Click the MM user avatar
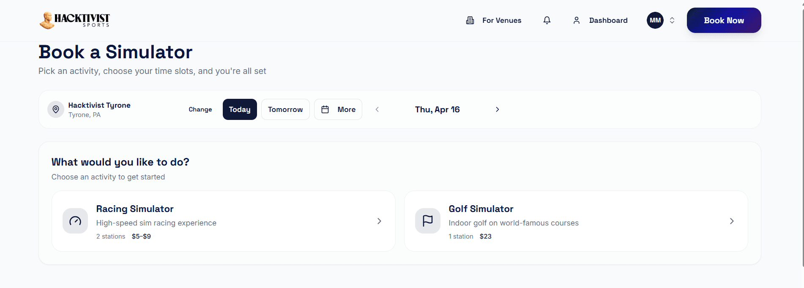 pos(655,20)
